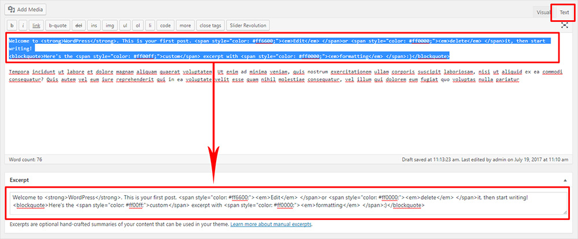This screenshot has width=578, height=239.
Task: Collapse the Excerpt panel with arrow
Action: (x=565, y=180)
